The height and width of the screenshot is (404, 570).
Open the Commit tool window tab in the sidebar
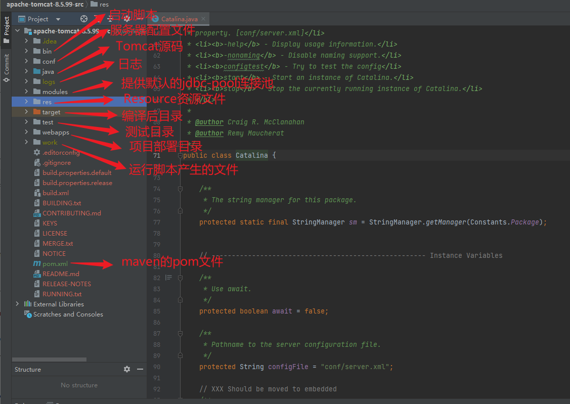[6, 68]
